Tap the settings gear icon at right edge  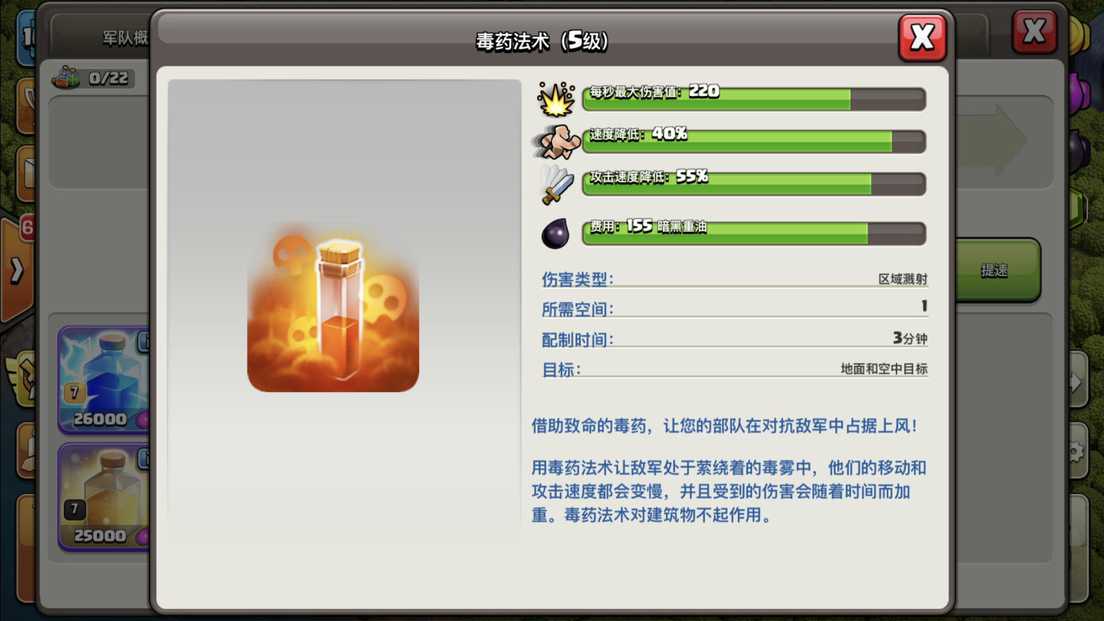point(1076,452)
